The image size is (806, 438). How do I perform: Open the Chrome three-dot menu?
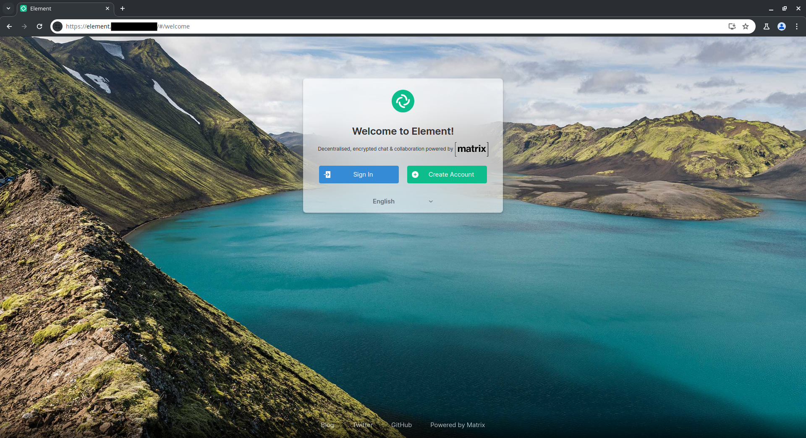click(796, 26)
